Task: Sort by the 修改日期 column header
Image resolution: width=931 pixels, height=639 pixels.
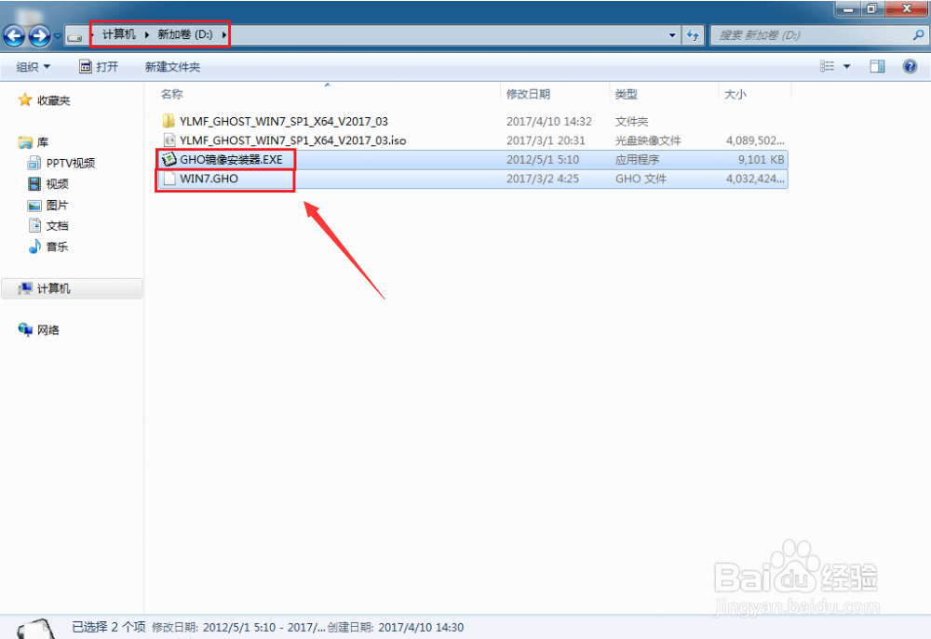Action: tap(528, 94)
